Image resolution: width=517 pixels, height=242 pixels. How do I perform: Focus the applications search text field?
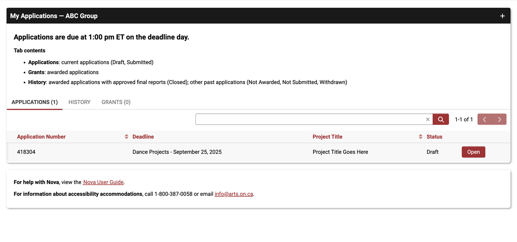click(310, 120)
